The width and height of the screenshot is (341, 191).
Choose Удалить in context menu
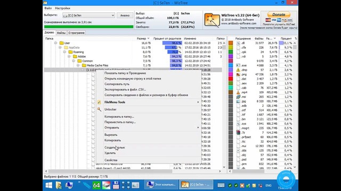(110, 153)
